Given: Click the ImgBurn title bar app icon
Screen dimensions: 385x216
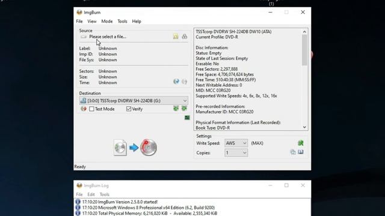Looking at the screenshot, I should (x=79, y=12).
